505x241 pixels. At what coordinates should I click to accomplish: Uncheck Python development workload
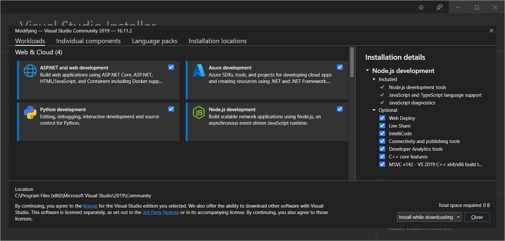[x=171, y=109]
